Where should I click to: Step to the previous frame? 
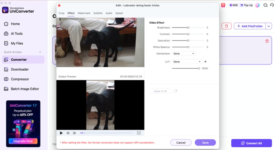[68, 133]
